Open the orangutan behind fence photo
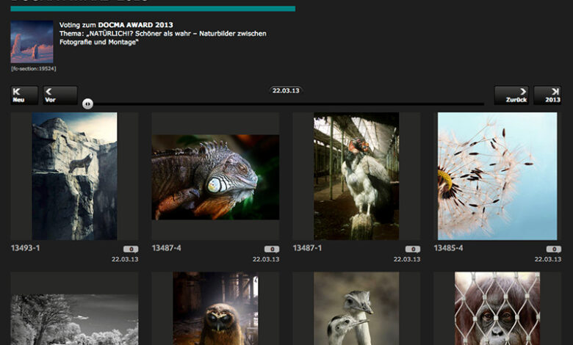573x345 pixels. (497, 308)
